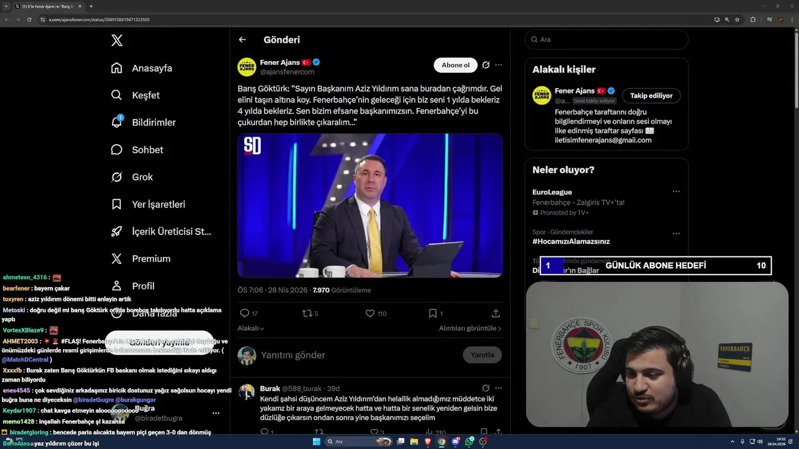Open EuroLeague trend more options
The height and width of the screenshot is (449, 799).
tap(676, 192)
